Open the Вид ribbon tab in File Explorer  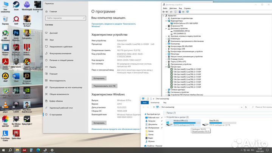[x=165, y=102]
